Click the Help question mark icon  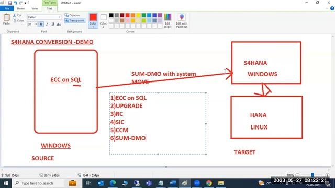click(332, 8)
